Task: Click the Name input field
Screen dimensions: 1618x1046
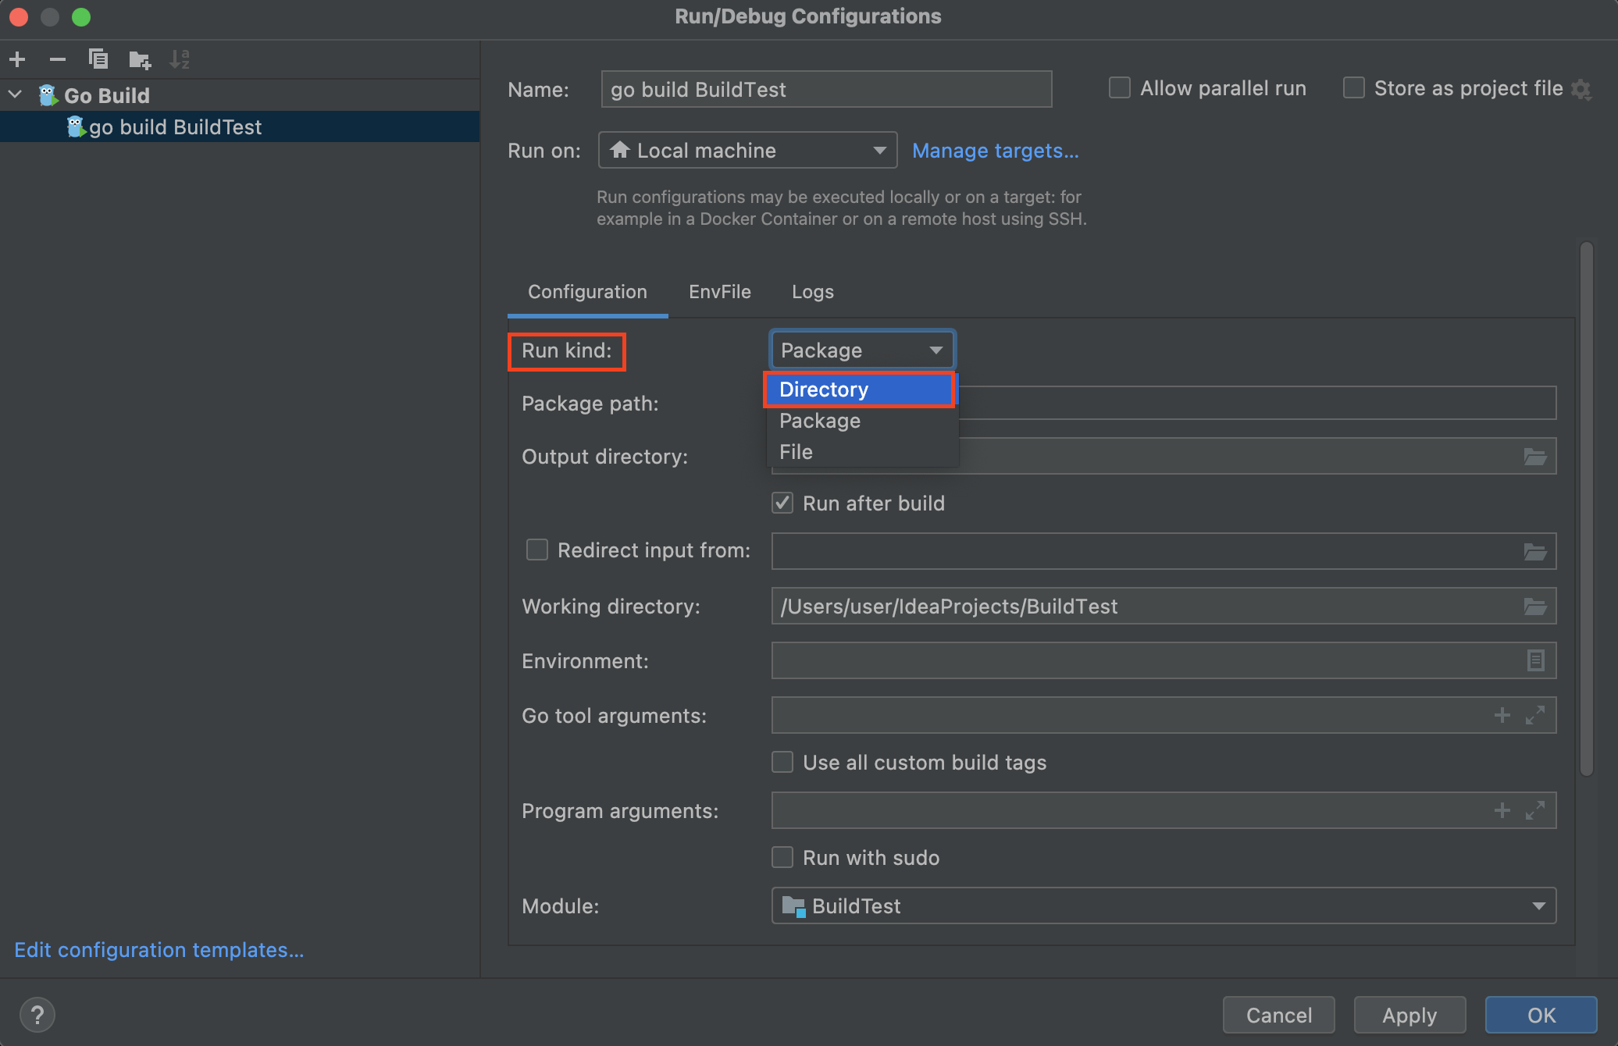Action: pos(826,90)
